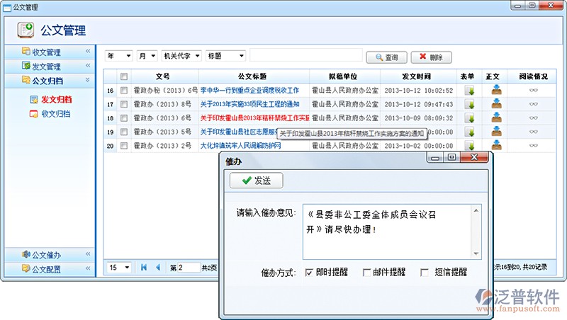Click the 催办意见 text area
567x320 pixels.
click(391, 232)
